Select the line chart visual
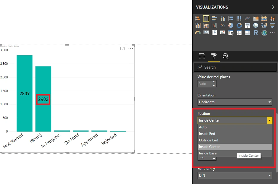 pyautogui.click(x=248, y=18)
